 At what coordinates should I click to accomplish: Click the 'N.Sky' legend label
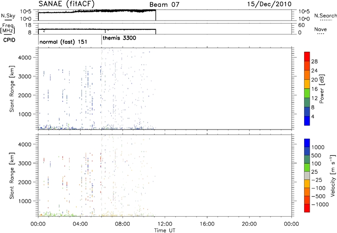tap(8, 16)
